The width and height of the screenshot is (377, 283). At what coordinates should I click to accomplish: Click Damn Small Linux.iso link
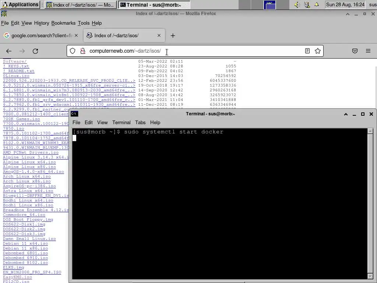pos(29,239)
